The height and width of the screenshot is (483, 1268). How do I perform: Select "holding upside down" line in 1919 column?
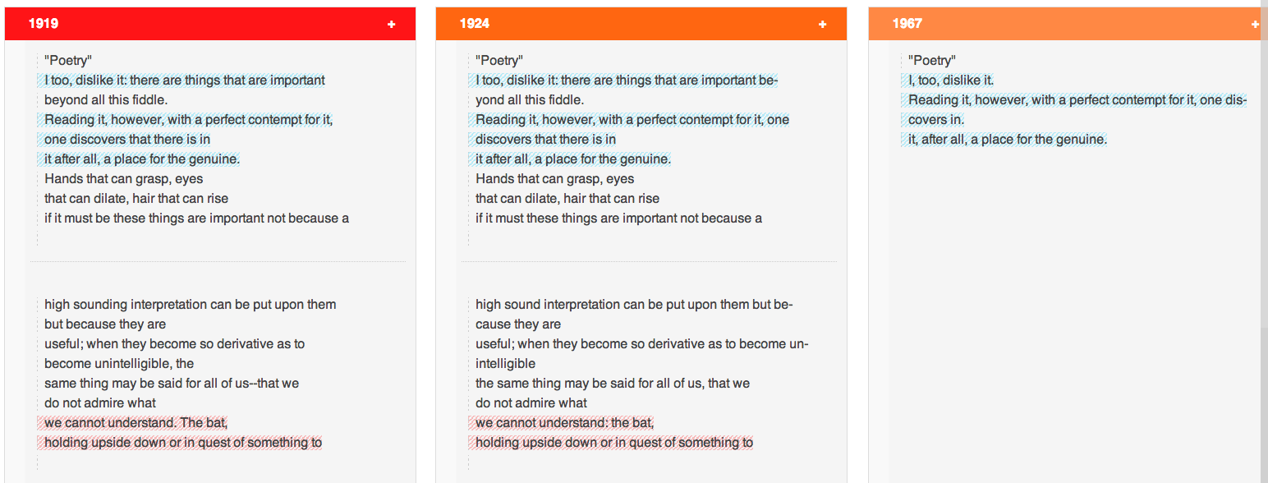click(183, 443)
